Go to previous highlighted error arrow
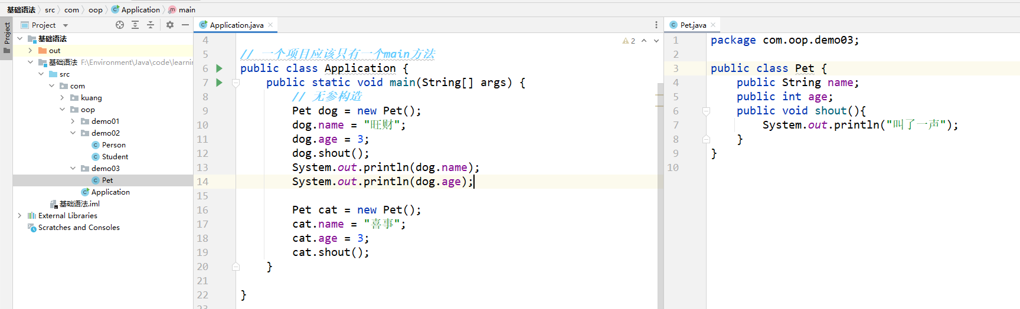Viewport: 1020px width, 309px height. click(x=644, y=41)
